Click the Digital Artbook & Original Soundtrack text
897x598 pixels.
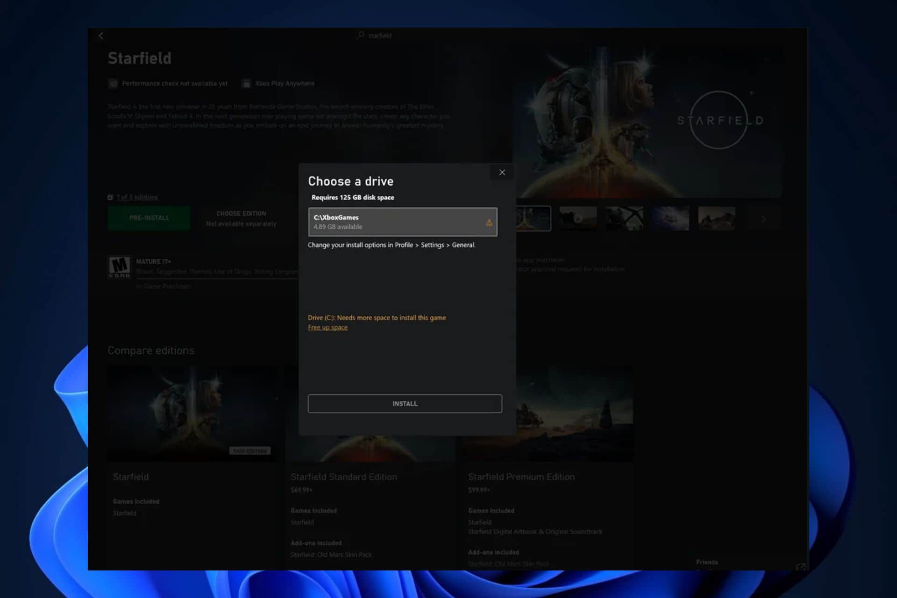(535, 532)
